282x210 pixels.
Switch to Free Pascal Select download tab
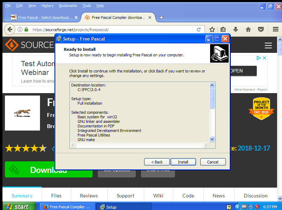coord(43,17)
